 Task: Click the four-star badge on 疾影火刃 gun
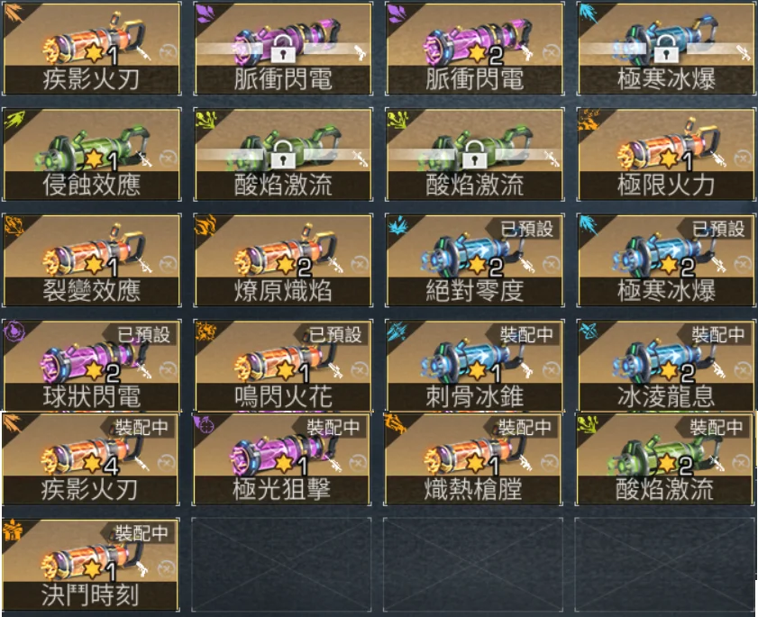coord(101,464)
